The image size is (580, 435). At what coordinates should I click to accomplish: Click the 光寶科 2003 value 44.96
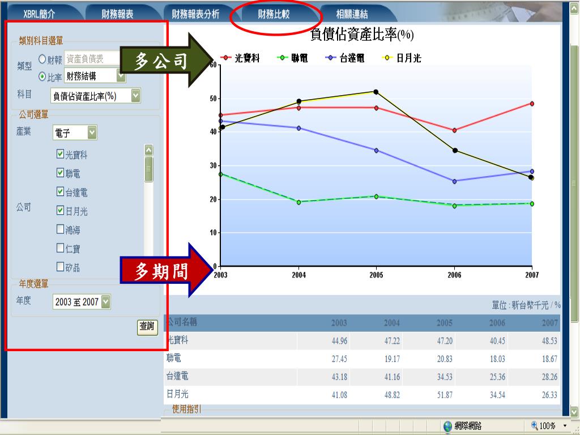tap(340, 340)
